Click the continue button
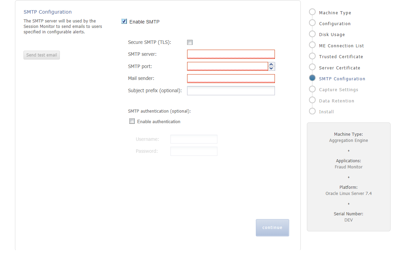 [272, 227]
